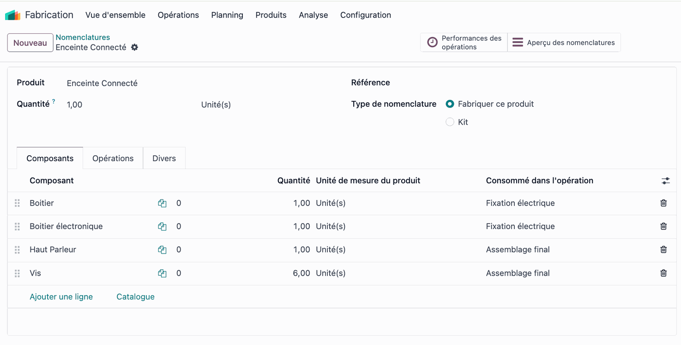Delete the Vis component row
Viewport: 681px width, 345px height.
coord(663,273)
